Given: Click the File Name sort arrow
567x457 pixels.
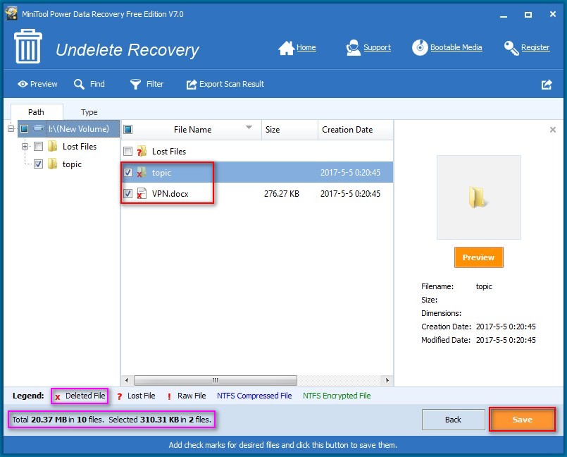Looking at the screenshot, I should tap(249, 127).
